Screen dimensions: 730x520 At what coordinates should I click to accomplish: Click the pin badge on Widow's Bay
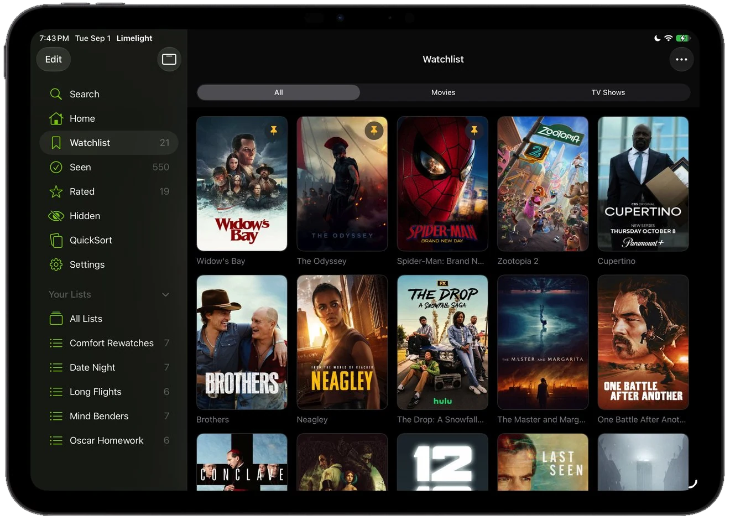point(273,131)
